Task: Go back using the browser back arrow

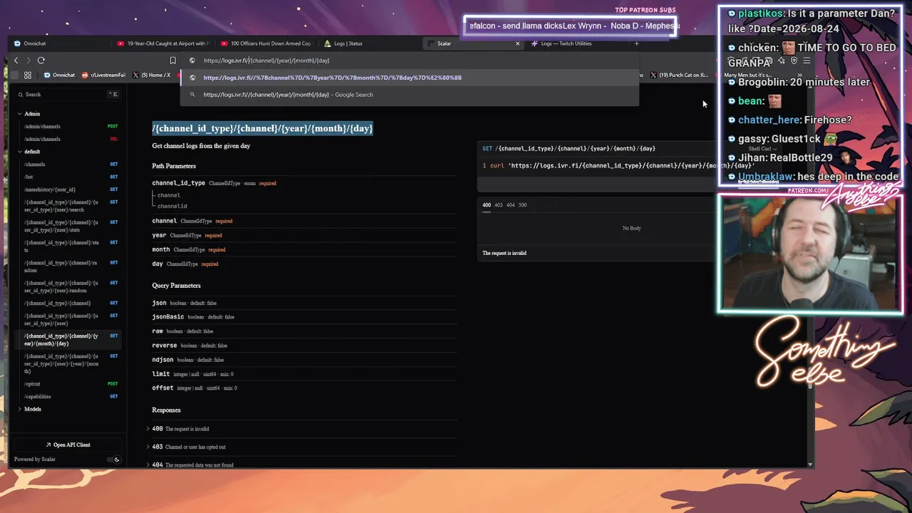Action: [16, 61]
